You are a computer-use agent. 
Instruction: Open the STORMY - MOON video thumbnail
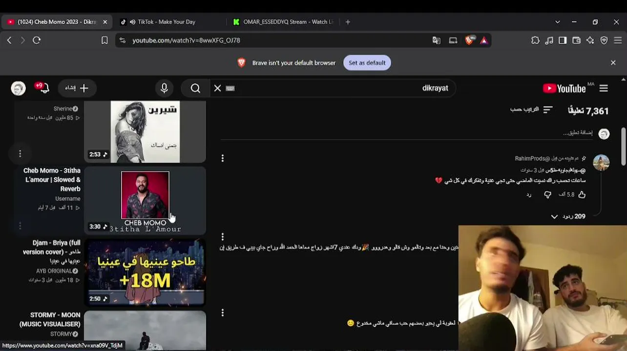point(145,330)
